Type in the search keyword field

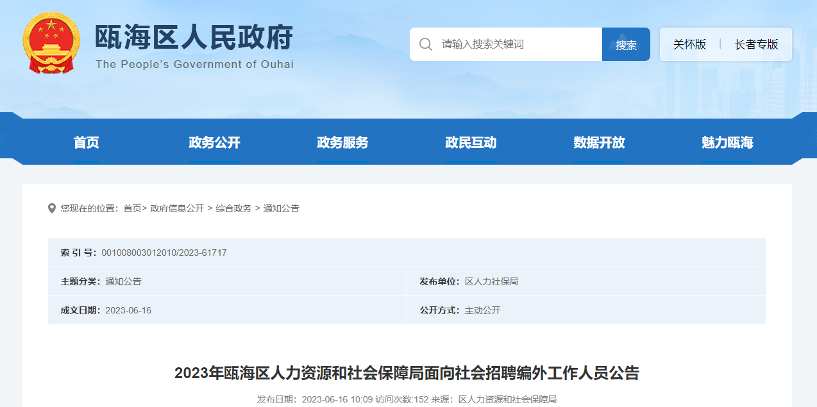[513, 44]
